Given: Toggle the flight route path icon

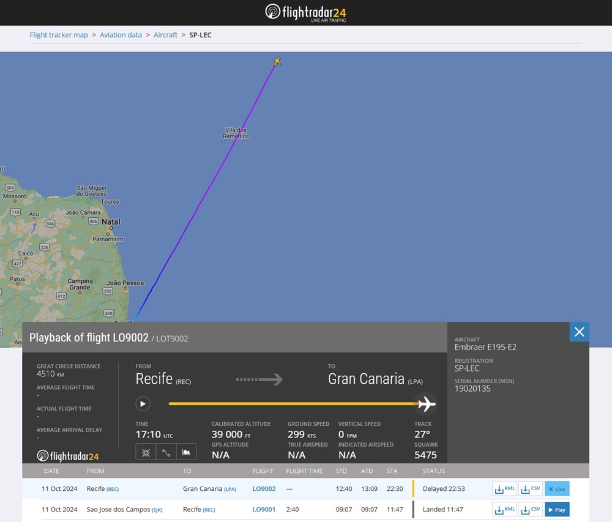Looking at the screenshot, I should point(166,452).
